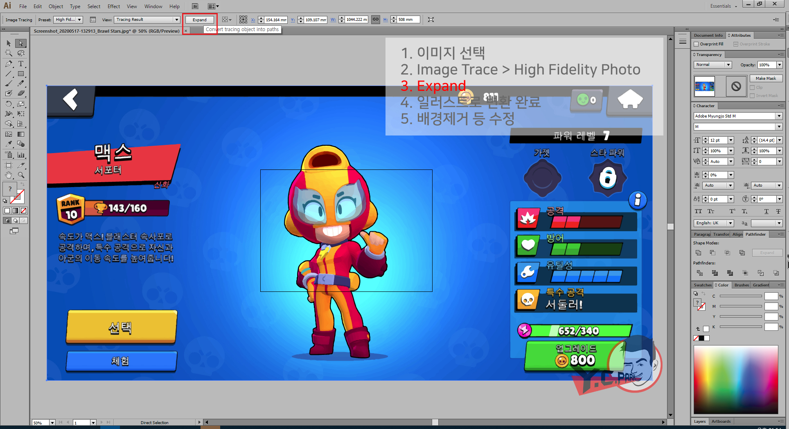Select the Eraser tool

coord(21,94)
